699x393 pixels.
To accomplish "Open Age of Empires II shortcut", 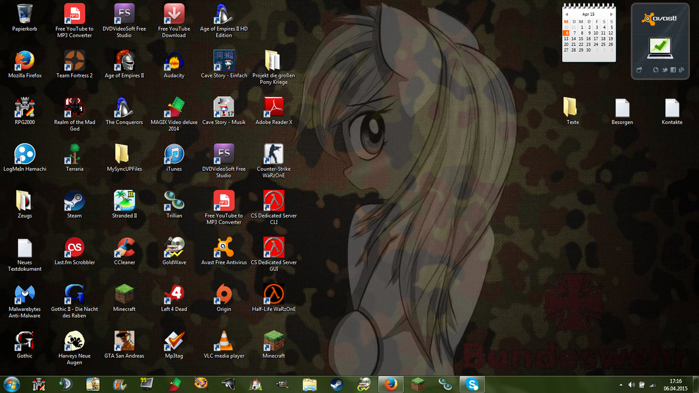I will pyautogui.click(x=125, y=64).
